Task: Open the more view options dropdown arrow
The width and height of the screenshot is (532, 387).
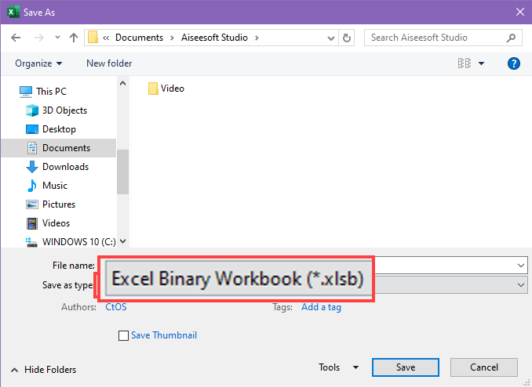Action: pyautogui.click(x=481, y=63)
